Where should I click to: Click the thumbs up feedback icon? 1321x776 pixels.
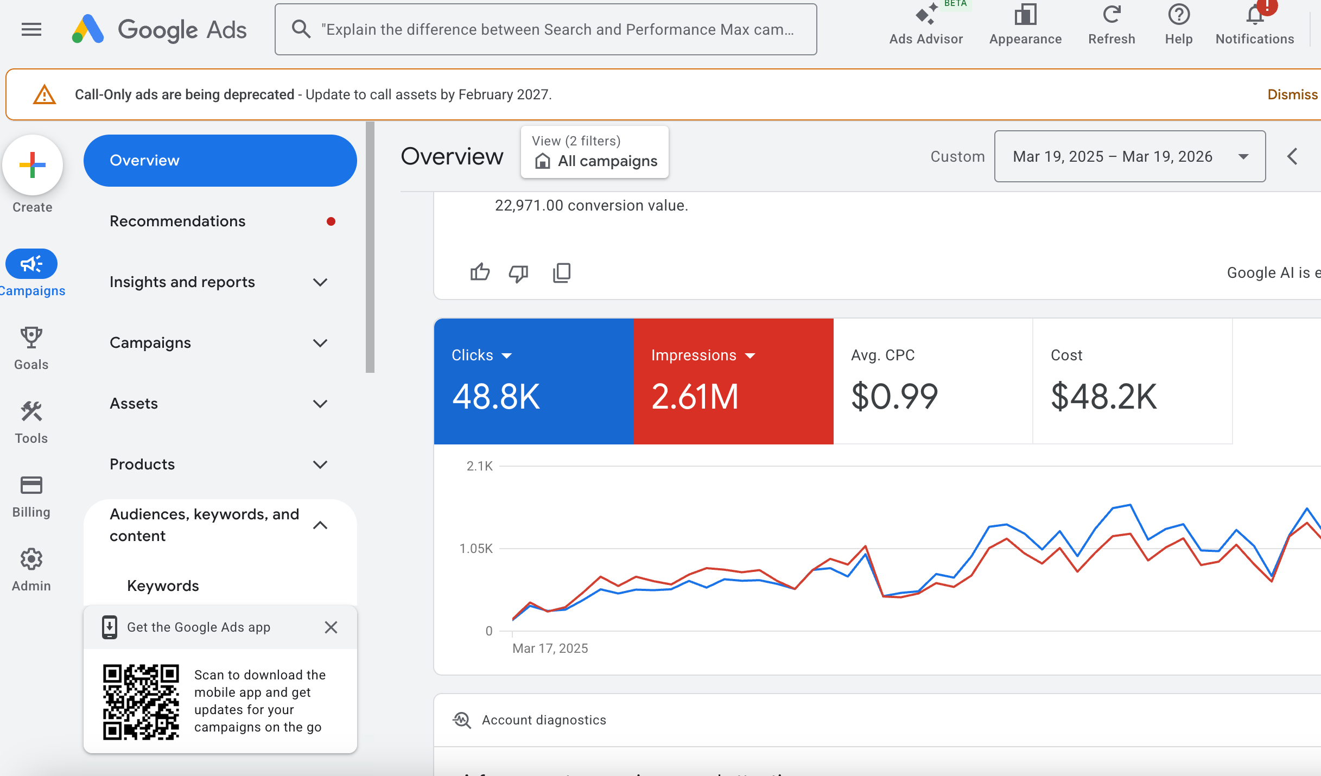[x=480, y=272]
